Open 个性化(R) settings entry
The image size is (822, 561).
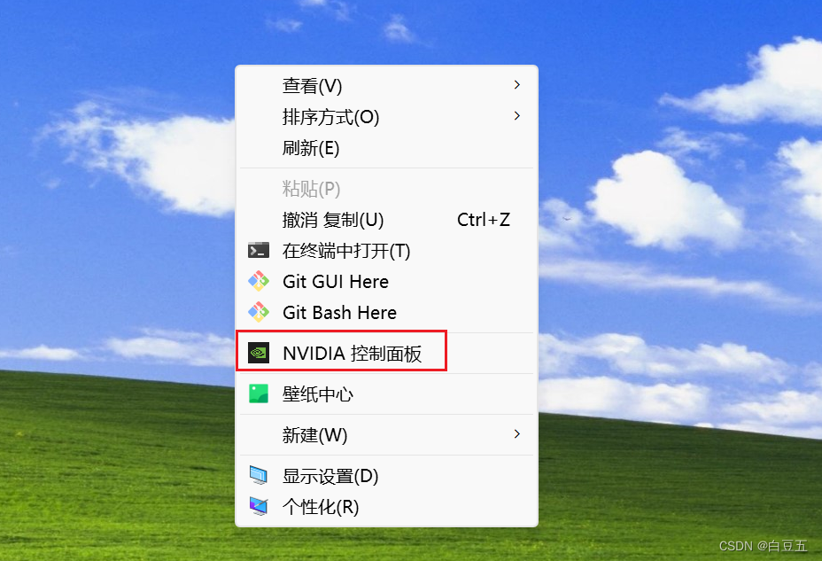point(386,507)
